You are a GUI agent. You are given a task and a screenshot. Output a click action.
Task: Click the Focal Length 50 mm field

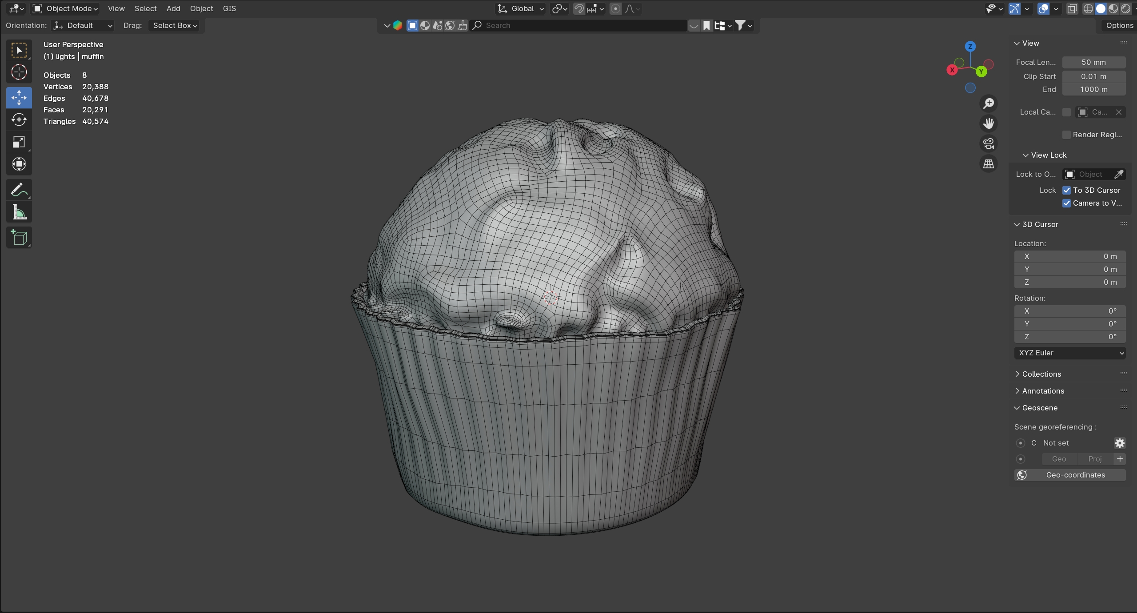[1093, 62]
